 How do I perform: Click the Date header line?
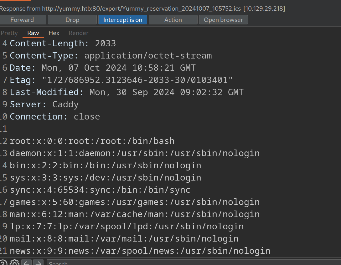click(x=103, y=68)
